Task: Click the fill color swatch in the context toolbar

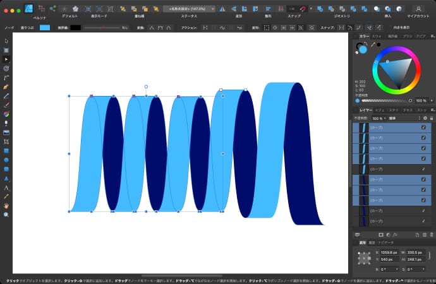Action: tap(45, 28)
